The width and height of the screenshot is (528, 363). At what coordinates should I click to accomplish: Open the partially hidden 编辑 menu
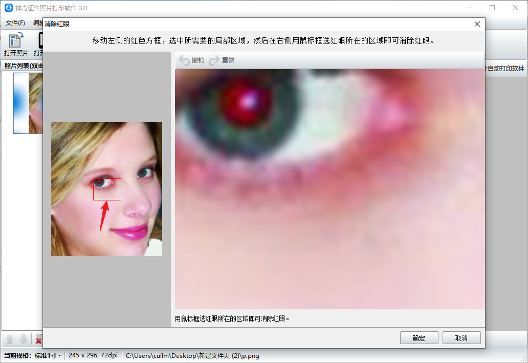[x=38, y=23]
